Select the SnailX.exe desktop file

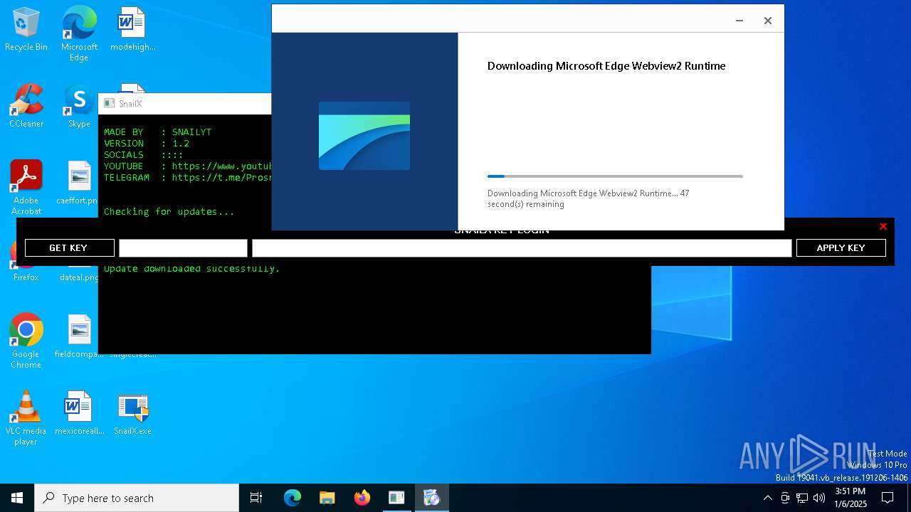click(x=132, y=414)
